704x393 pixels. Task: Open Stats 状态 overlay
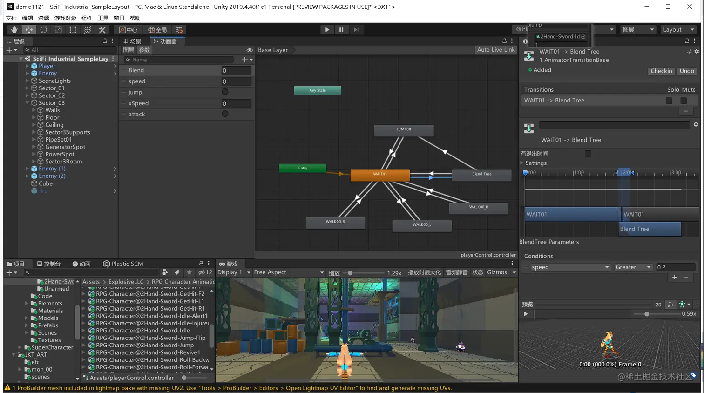point(478,272)
